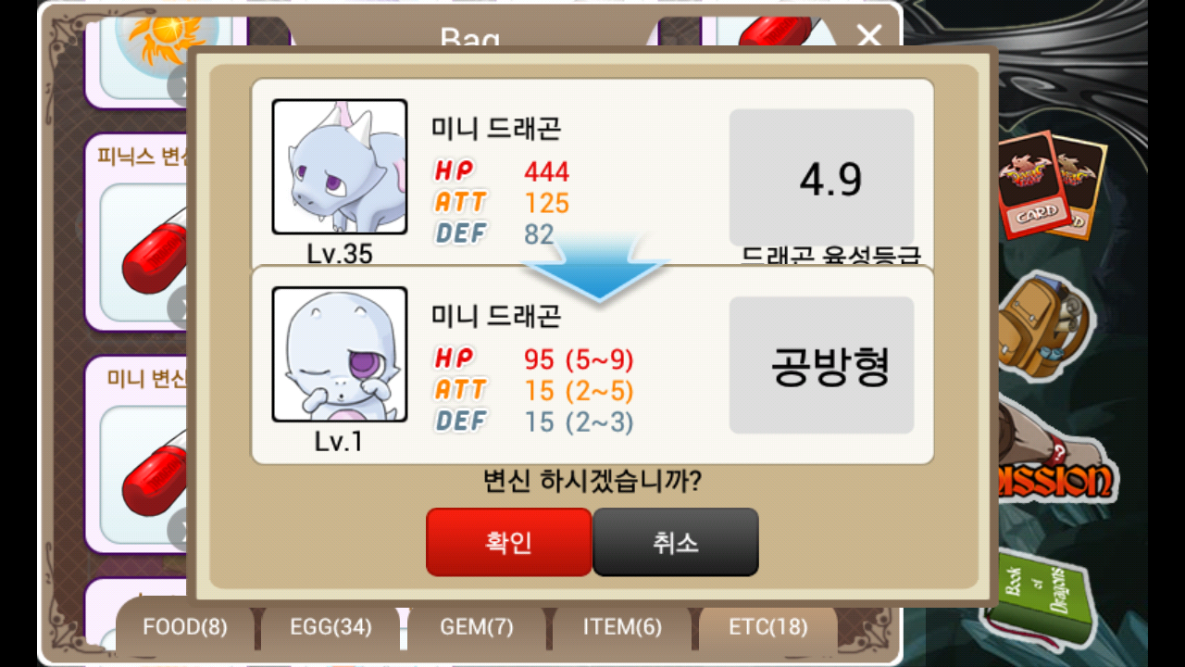The image size is (1185, 667).
Task: Click the 4.9 growth grade box
Action: tap(822, 178)
